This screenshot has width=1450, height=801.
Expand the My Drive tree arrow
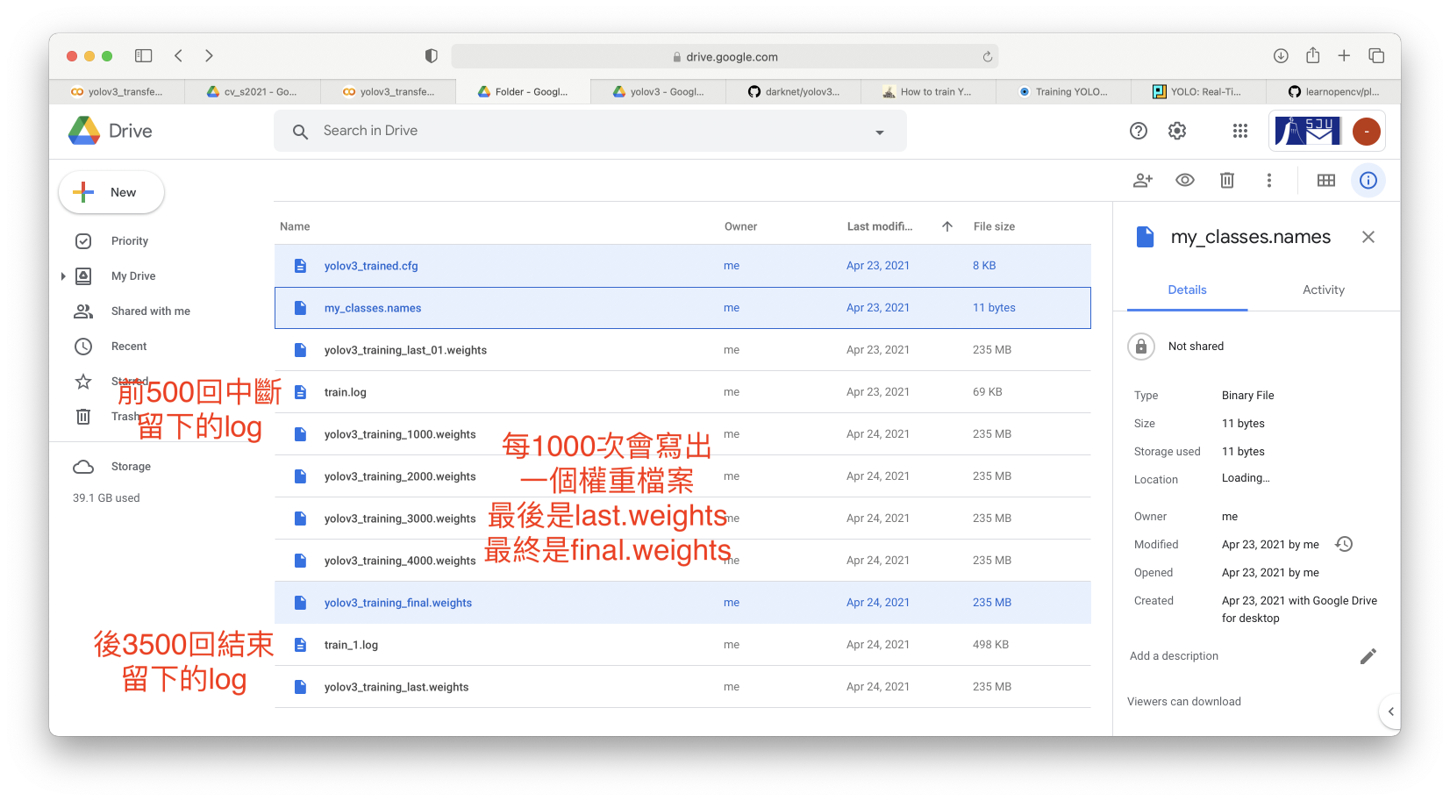63,276
